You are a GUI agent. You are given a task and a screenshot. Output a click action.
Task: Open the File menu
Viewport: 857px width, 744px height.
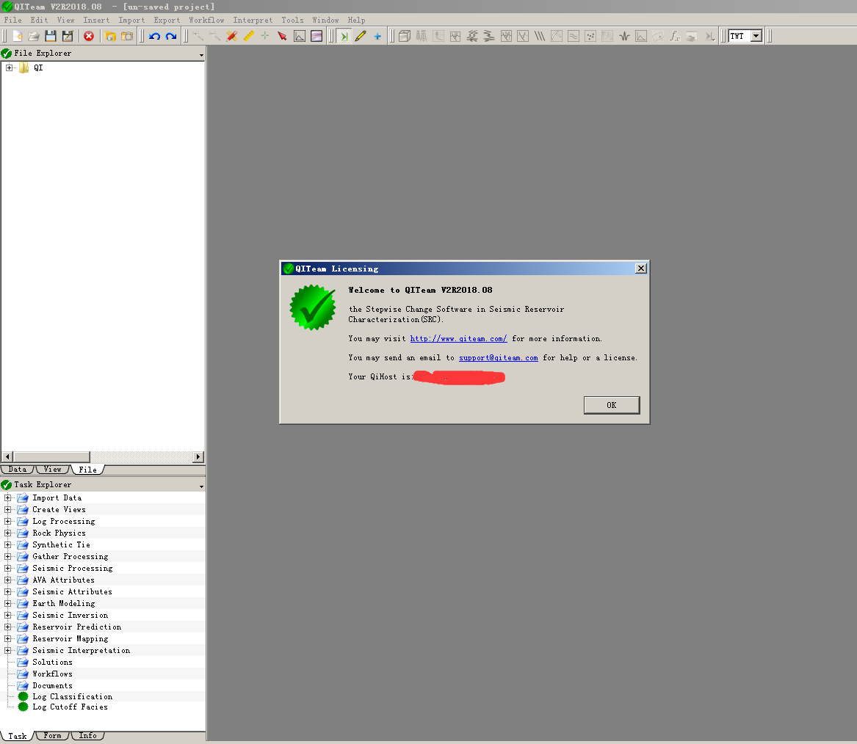13,21
